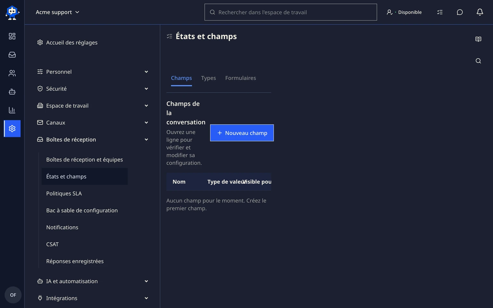Focus the Rechercher dans l'espace de travail field
Image resolution: width=493 pixels, height=308 pixels.
[291, 12]
